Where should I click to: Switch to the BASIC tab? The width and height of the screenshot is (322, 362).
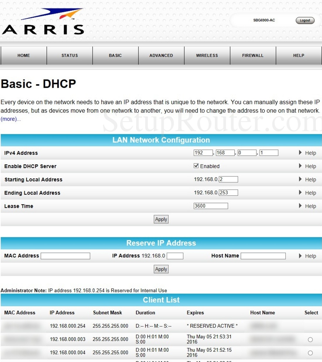tap(115, 55)
